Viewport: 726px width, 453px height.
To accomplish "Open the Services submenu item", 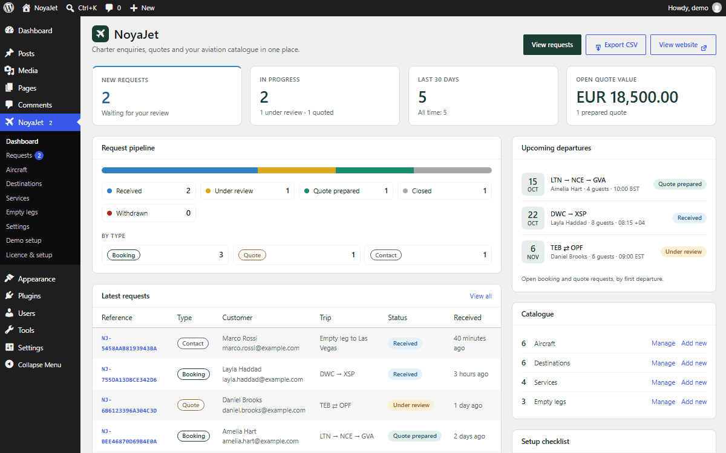I will tap(18, 198).
